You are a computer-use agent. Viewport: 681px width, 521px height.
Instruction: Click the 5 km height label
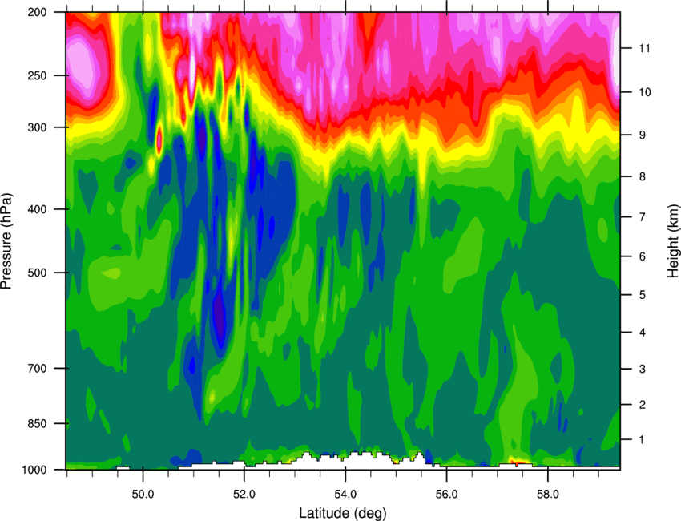pos(642,295)
